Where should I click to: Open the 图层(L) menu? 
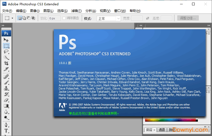48,11
